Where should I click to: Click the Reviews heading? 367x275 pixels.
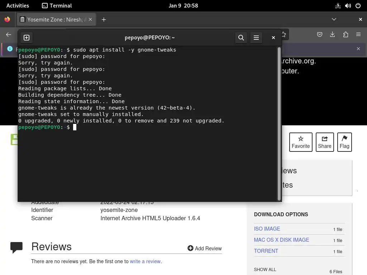[x=52, y=247]
